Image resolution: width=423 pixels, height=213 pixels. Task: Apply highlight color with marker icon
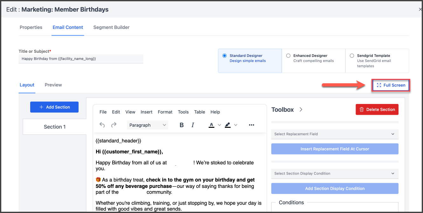227,125
